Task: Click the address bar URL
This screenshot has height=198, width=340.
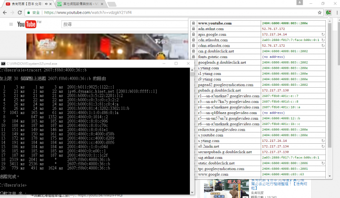Action: [x=88, y=13]
